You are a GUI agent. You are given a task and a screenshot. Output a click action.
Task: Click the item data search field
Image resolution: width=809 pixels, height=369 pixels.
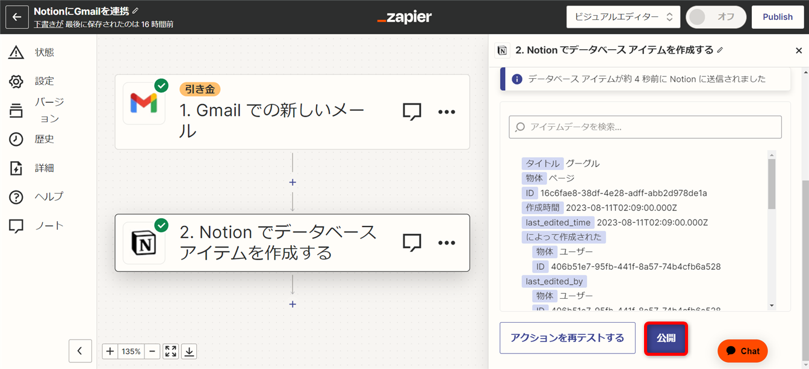click(645, 127)
